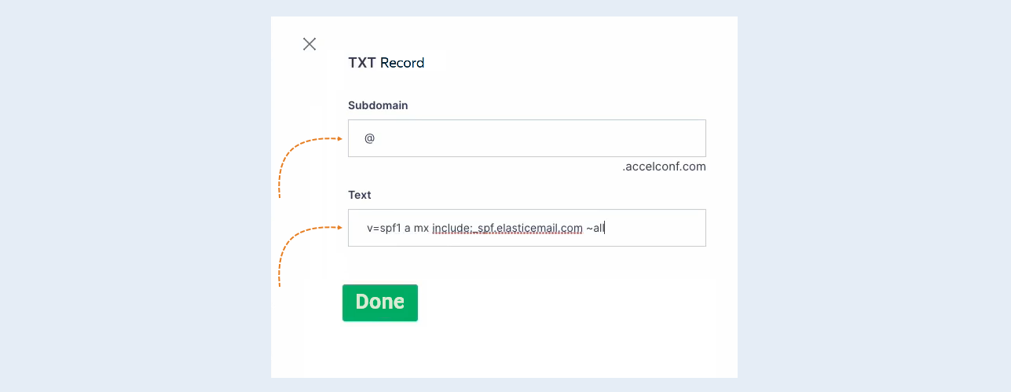Click the empty right end of Text field
1011x392 pixels.
668,228
